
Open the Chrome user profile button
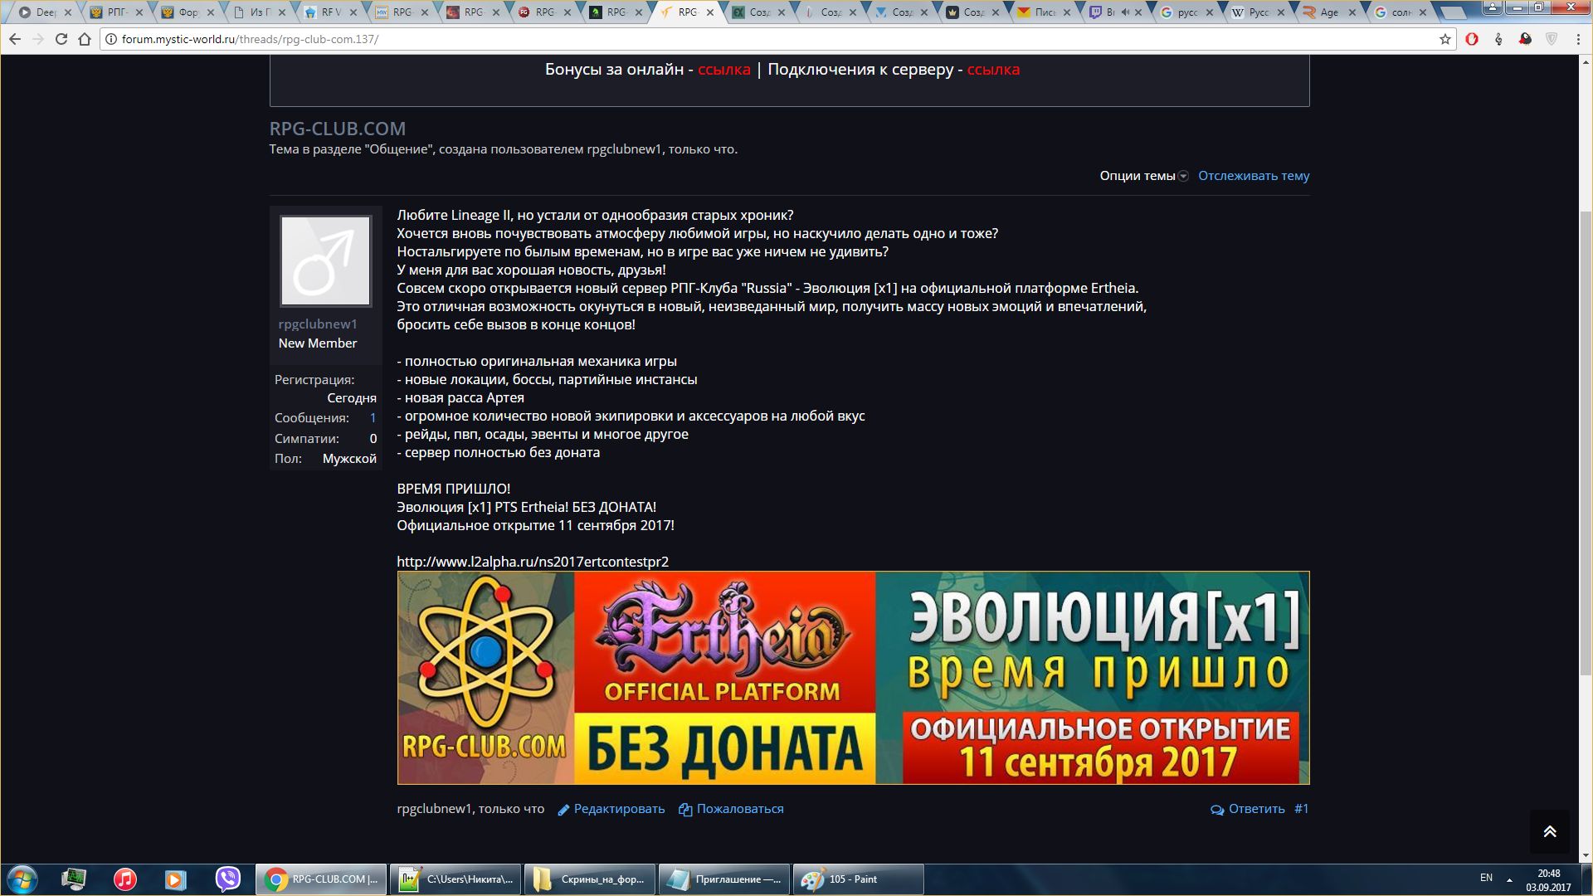tap(1491, 6)
